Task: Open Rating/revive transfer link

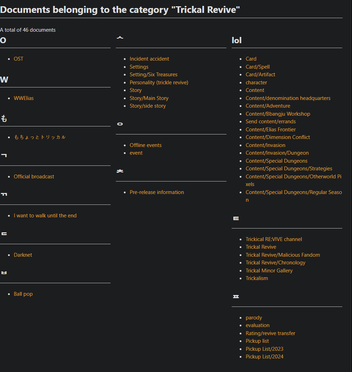Action: click(270, 334)
